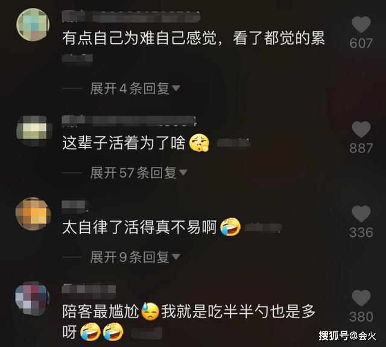
Task: Click arrow next to 展开9条回复
Action: pos(176,257)
